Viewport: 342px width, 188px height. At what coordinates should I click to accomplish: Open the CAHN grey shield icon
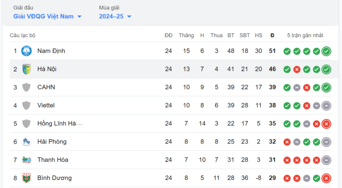coord(26,87)
